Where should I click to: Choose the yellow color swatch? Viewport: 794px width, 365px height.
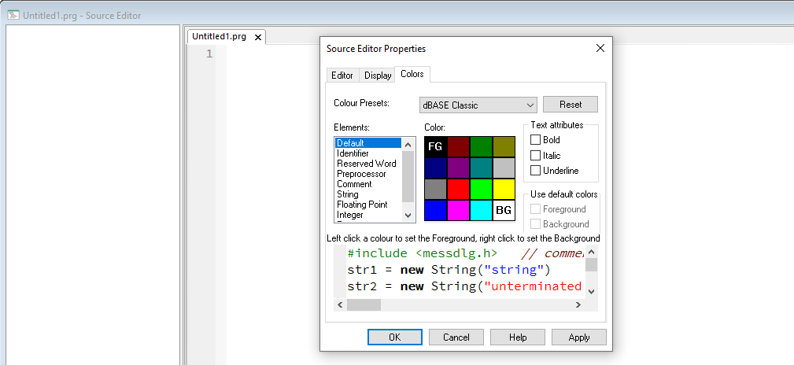tap(504, 189)
